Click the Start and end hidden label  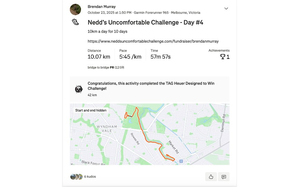tap(91, 110)
